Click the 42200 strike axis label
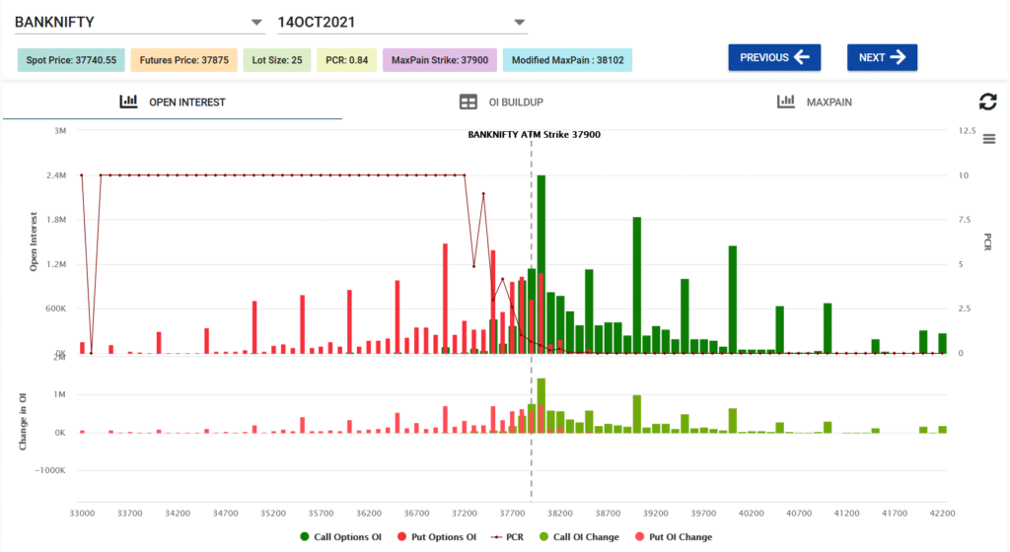Screen dimensions: 1010x552 [942, 513]
